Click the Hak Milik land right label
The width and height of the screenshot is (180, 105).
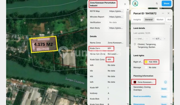click(153, 62)
